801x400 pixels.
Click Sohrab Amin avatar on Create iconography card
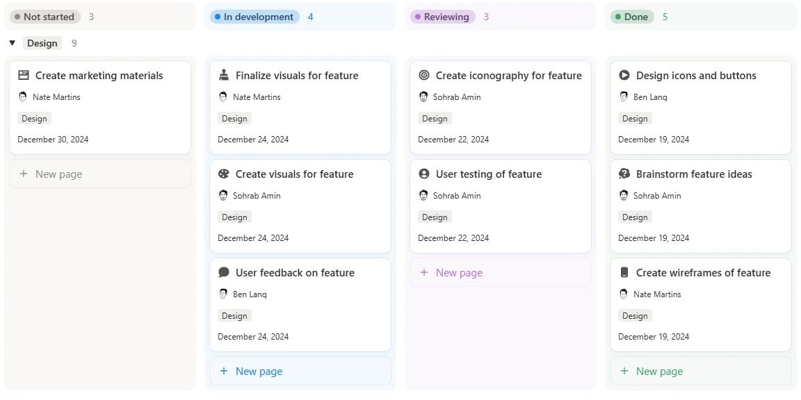[423, 97]
